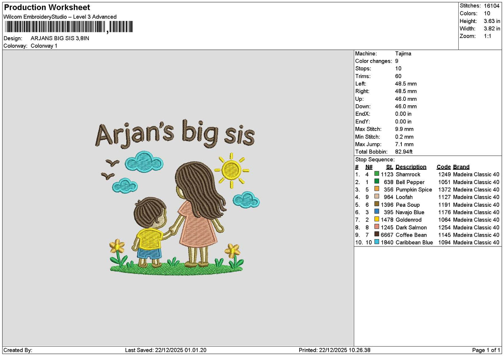Click the Height value 3.63 in
This screenshot has height=356, width=504.
pos(492,21)
